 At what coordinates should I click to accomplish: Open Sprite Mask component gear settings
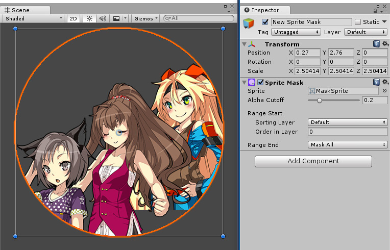tap(385, 82)
